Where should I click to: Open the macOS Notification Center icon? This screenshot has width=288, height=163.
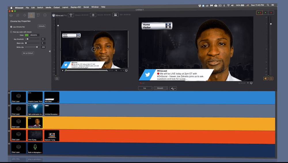coord(273,5)
